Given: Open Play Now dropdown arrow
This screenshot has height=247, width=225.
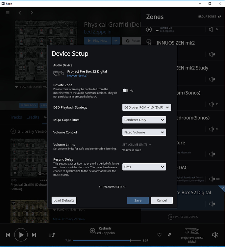Looking at the screenshot, I should (x=116, y=41).
